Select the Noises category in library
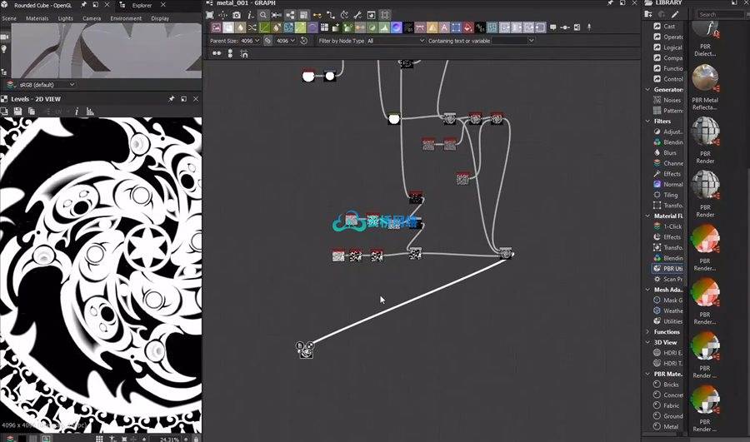This screenshot has height=442, width=750. (x=671, y=100)
